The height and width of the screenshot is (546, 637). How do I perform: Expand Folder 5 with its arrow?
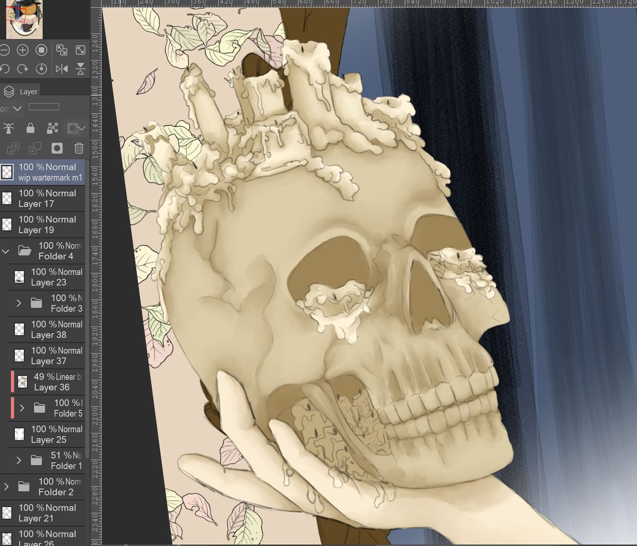pyautogui.click(x=22, y=408)
